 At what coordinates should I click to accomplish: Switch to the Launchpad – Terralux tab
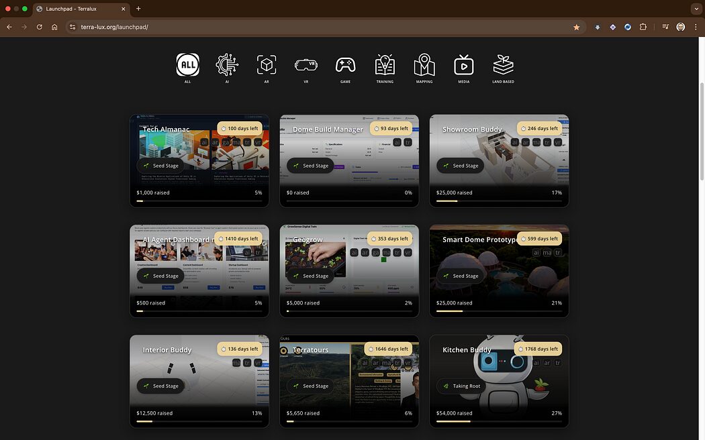click(x=81, y=9)
